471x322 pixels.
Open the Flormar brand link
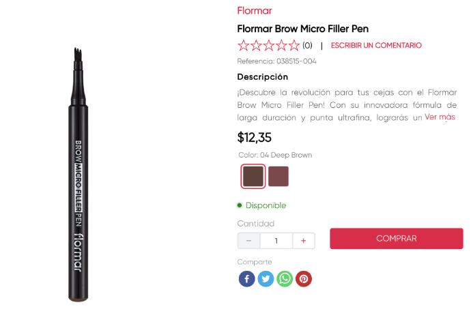pyautogui.click(x=255, y=11)
